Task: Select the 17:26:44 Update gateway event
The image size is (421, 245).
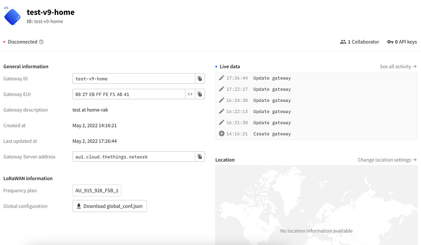Action: [271, 78]
